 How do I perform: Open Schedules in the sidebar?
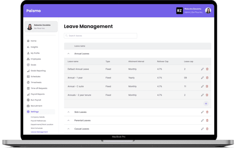36,76
